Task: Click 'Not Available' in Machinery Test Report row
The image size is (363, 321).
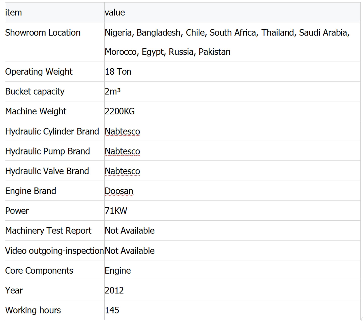Action: (130, 231)
